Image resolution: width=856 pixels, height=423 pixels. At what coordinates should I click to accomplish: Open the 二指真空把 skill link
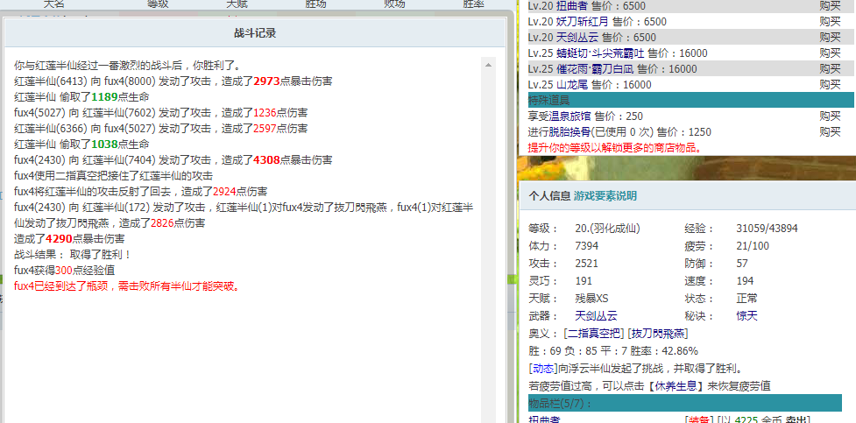coord(593,334)
